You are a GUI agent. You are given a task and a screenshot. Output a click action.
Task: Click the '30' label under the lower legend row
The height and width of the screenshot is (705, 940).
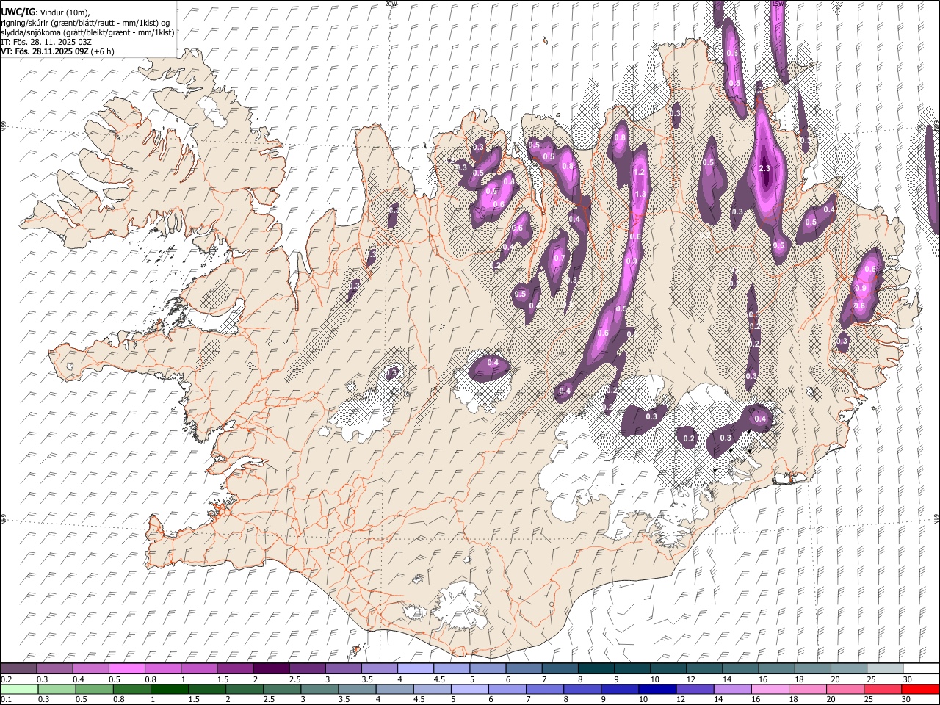point(905,700)
